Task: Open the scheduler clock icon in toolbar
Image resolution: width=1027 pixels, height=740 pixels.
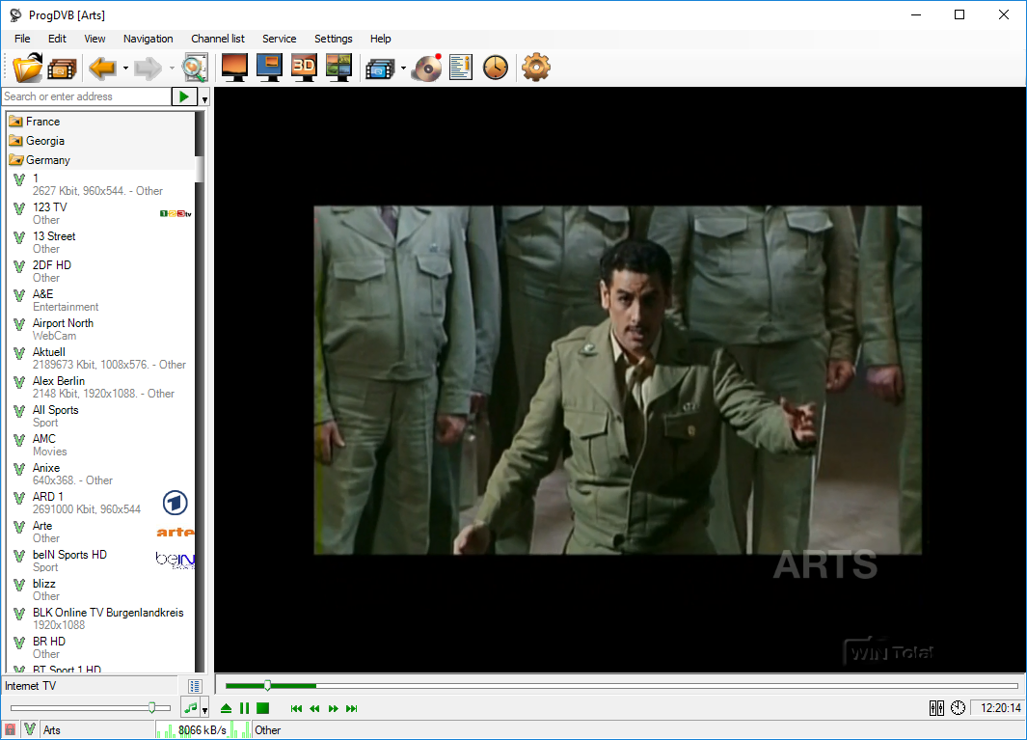Action: [496, 68]
